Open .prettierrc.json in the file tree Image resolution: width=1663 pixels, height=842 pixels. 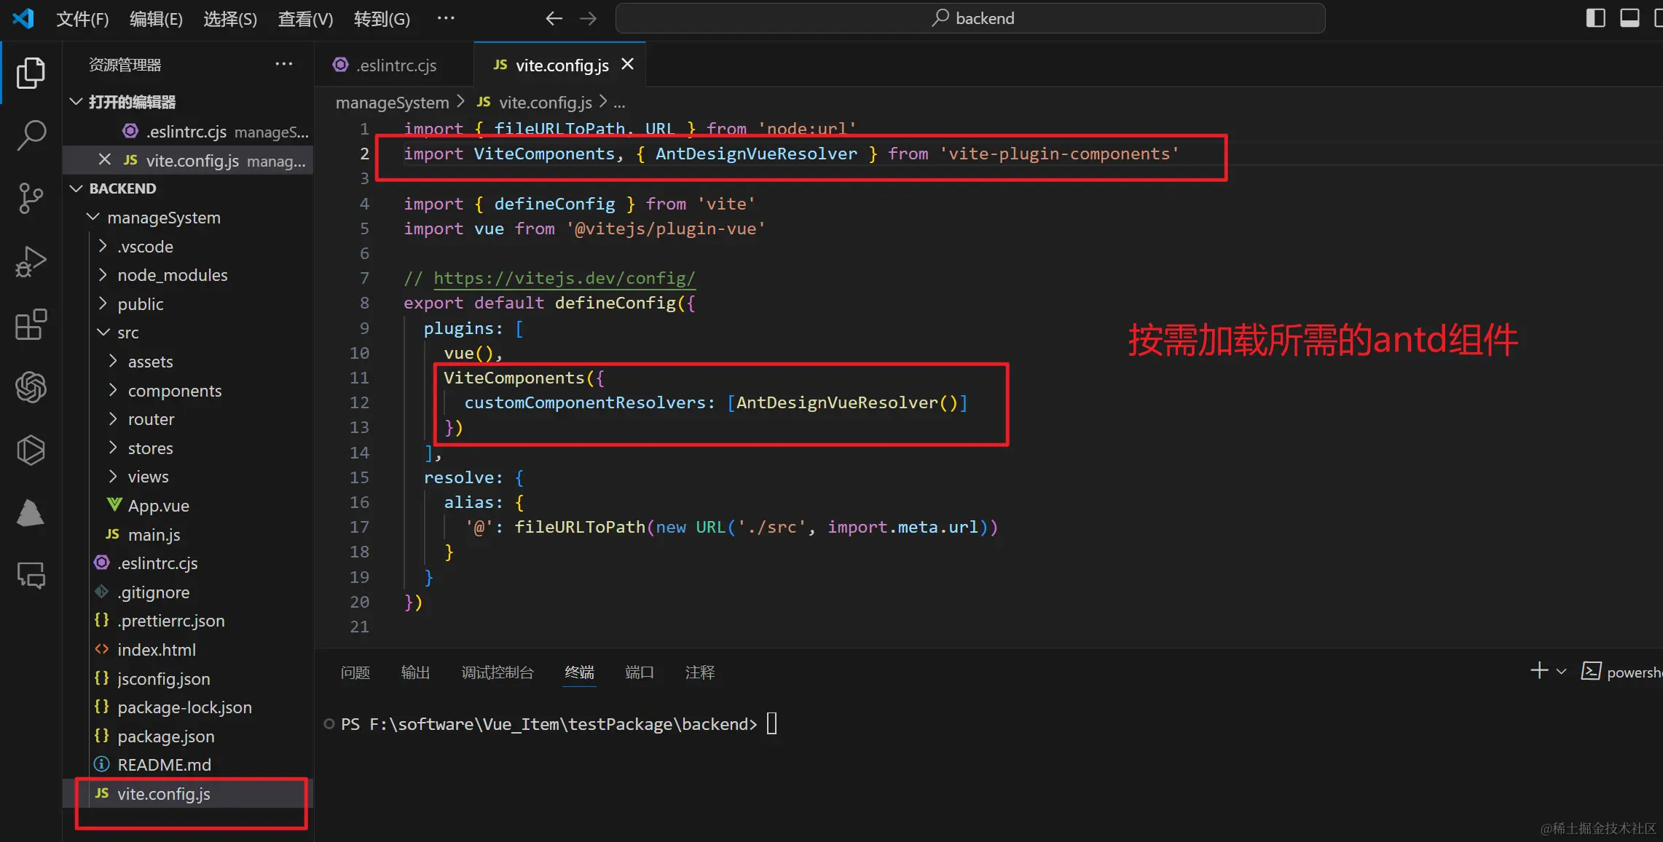(188, 621)
